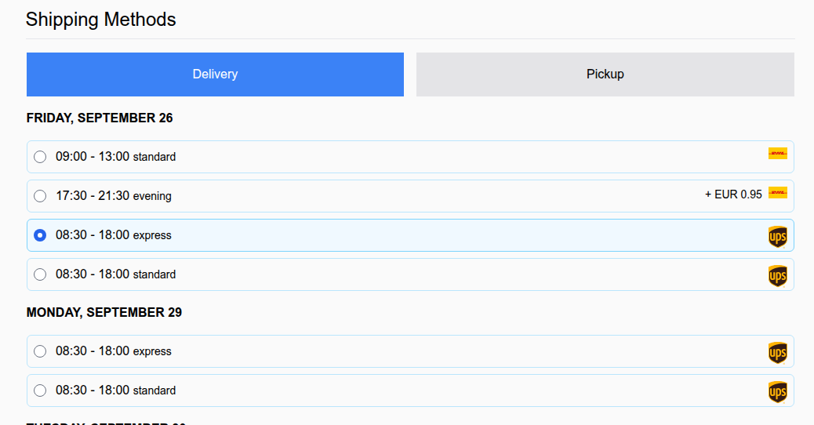The width and height of the screenshot is (814, 425).
Task: Click the DHL logo on the evening delivery row
Action: 777,193
